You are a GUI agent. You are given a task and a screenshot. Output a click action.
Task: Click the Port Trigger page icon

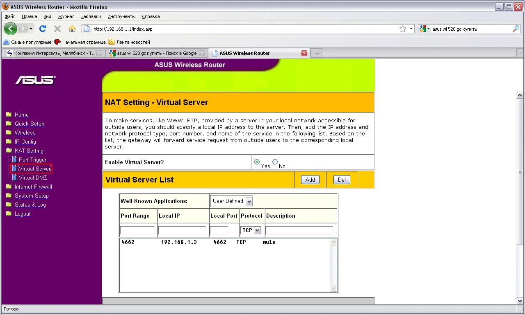click(x=14, y=160)
